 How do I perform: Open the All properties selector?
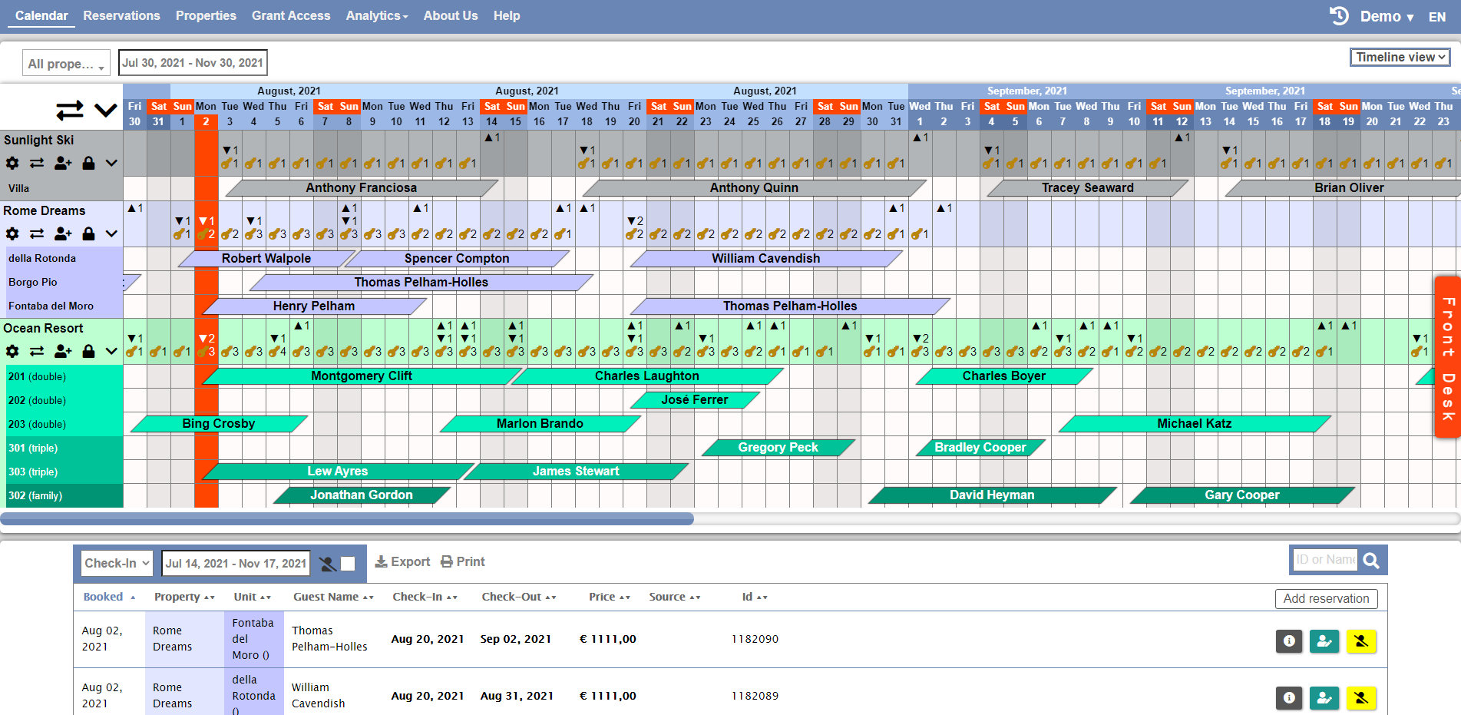(x=66, y=64)
